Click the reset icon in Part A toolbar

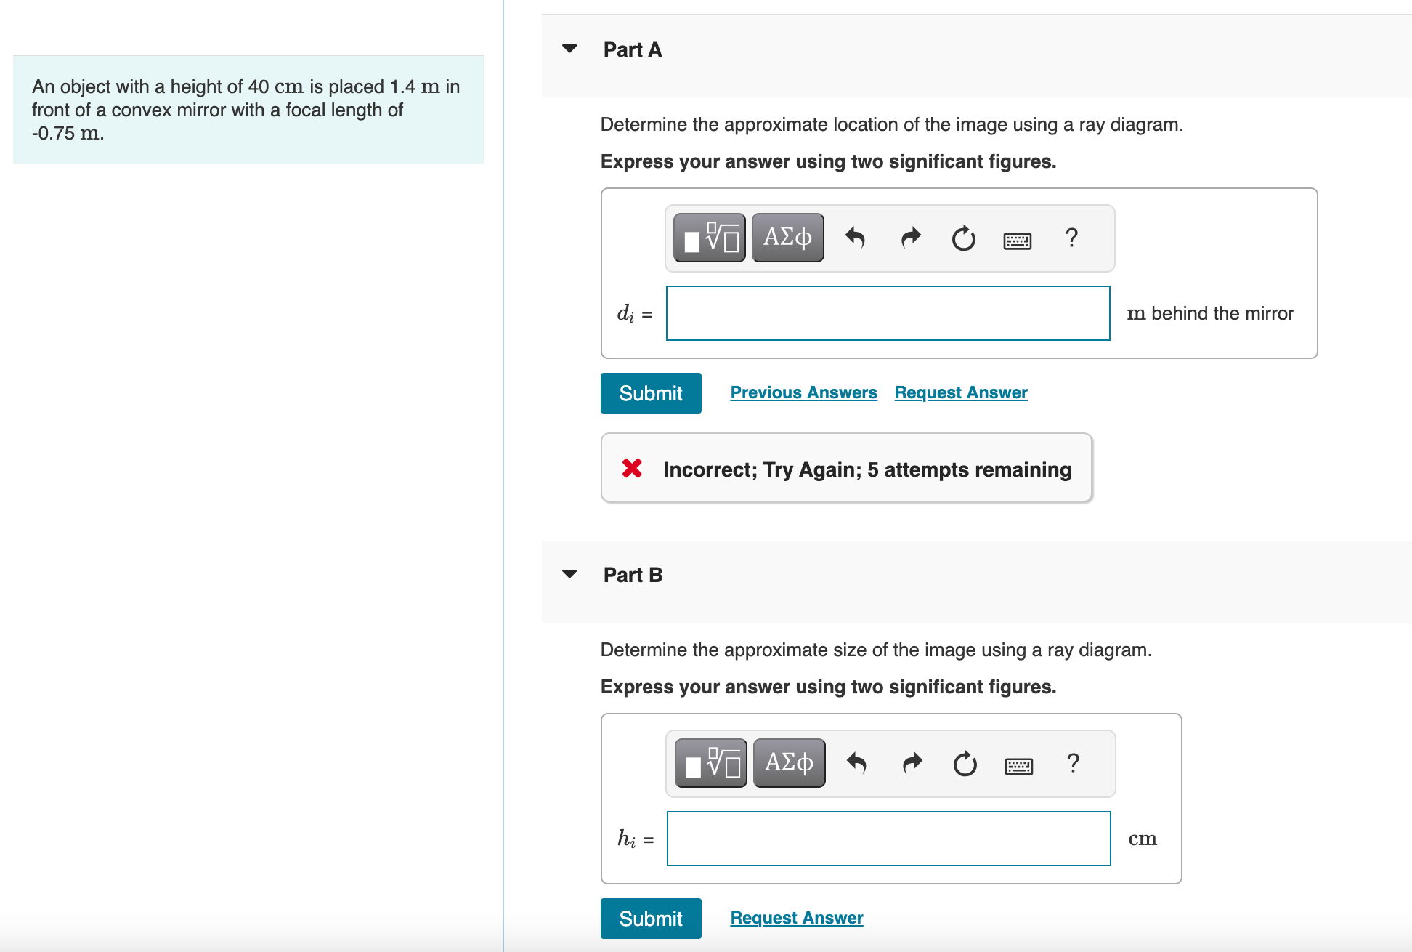[x=964, y=238]
